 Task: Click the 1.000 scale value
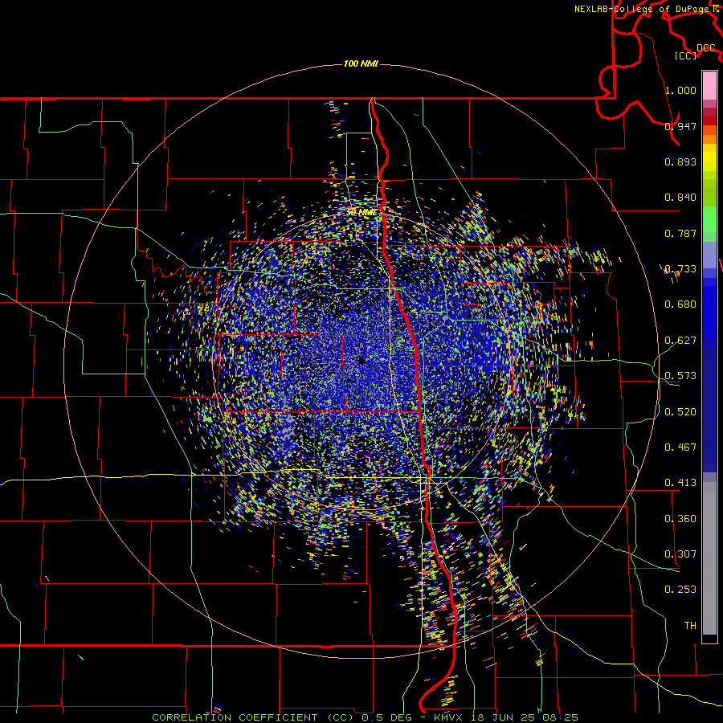pyautogui.click(x=680, y=90)
